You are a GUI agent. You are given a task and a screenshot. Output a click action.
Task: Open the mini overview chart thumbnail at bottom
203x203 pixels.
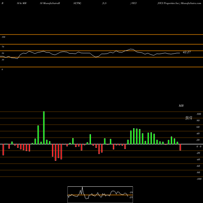[x=100, y=194]
